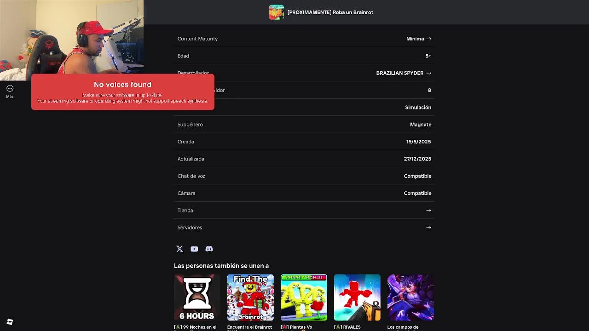Select the Los campos de game thumbnail
Image resolution: width=589 pixels, height=331 pixels.
coord(410,297)
